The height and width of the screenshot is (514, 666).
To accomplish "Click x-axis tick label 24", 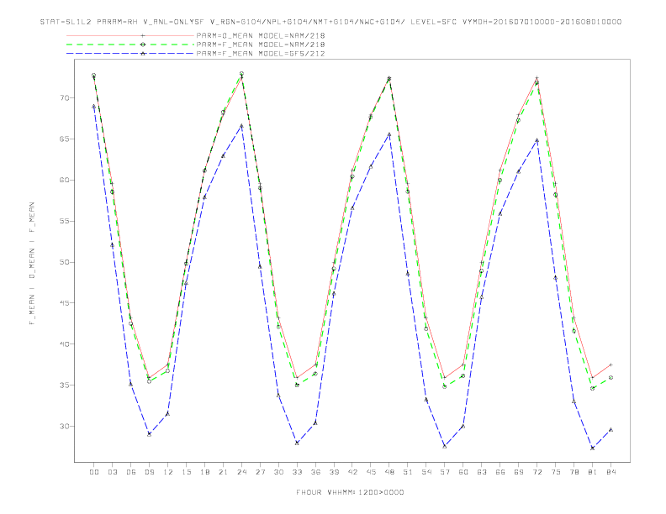I will click(x=241, y=472).
